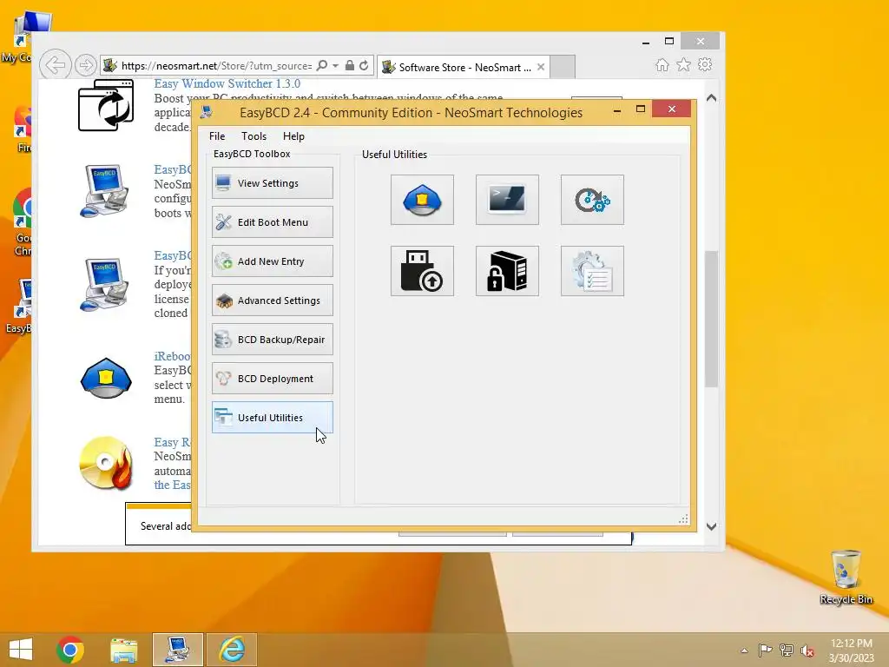Open View Settings in EasyBCD Toolbox

click(272, 182)
